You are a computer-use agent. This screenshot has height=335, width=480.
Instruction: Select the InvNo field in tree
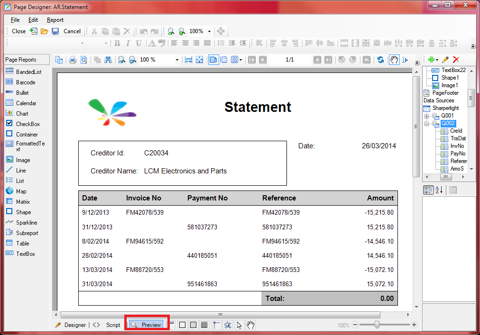[457, 146]
